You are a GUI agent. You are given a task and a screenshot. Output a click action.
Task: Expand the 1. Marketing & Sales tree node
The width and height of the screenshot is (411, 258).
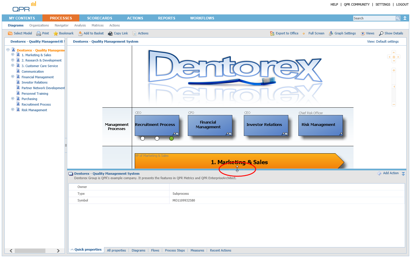point(13,55)
